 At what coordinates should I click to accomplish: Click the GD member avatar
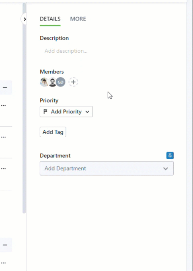[61, 82]
